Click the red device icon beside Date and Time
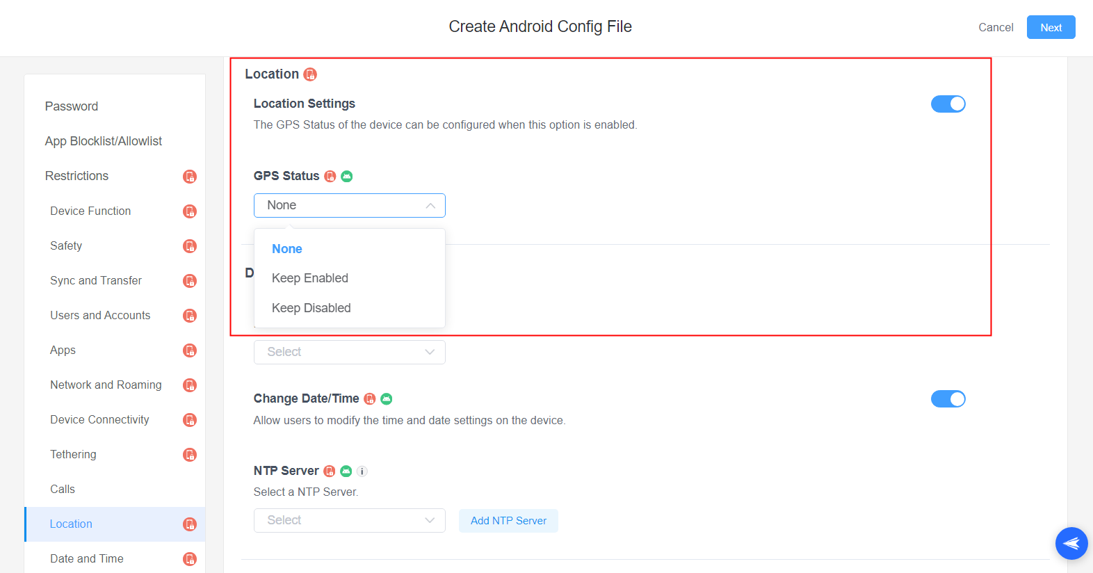 [190, 558]
